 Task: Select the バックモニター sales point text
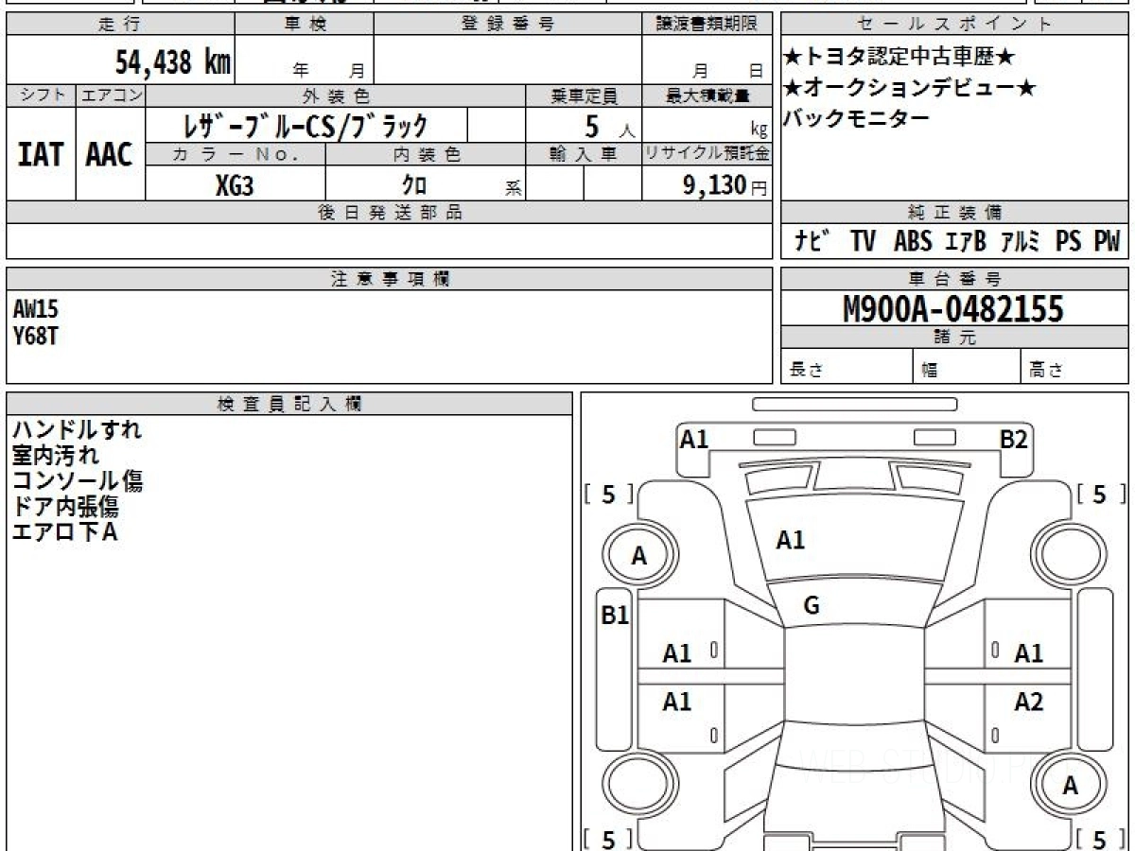click(857, 118)
